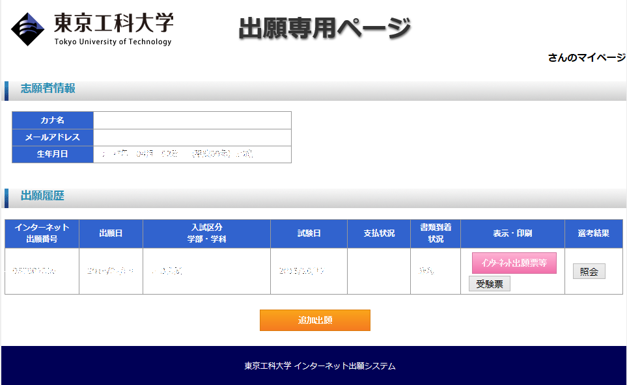Click the 生年月日 label cell
The image size is (627, 385).
tap(52, 154)
